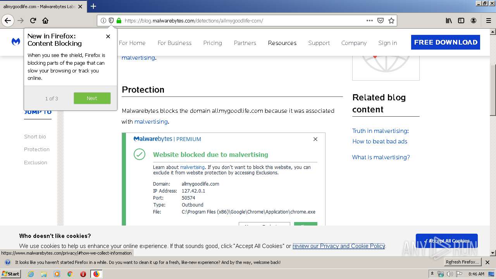Viewport: 496px width, 279px height.
Task: Click the green padlock security icon
Action: tap(119, 21)
